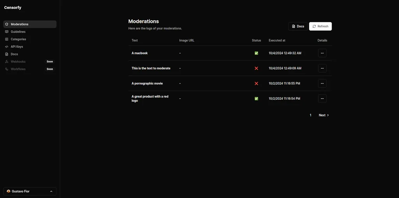Open details for 'A pornographic movie' row
Viewport: 399px width, 198px height.
pos(322,83)
